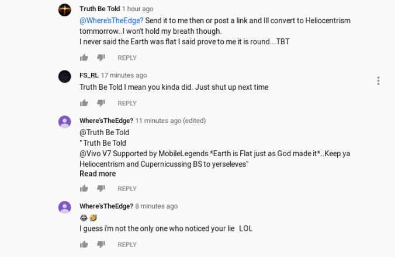Like the 11 minutes ago comment
The image size is (395, 257).
[x=84, y=189]
